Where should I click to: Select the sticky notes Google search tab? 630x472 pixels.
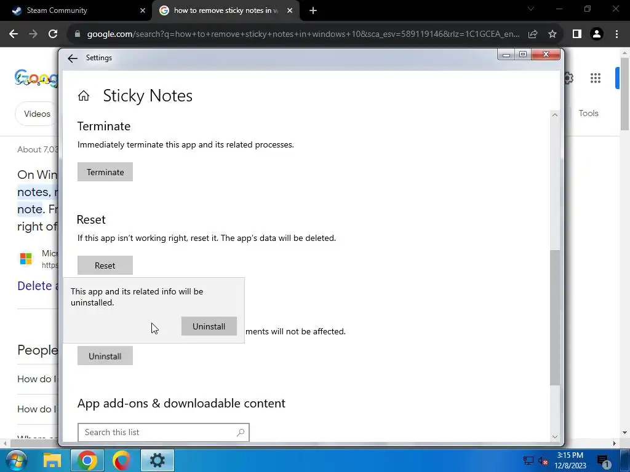coord(225,10)
